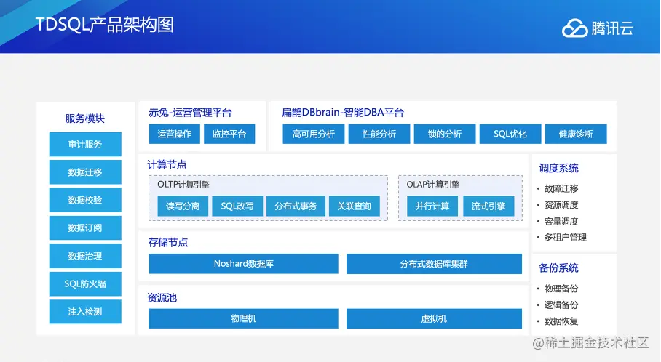The height and width of the screenshot is (362, 661).
Task: Click the 分布式事务 box
Action: (x=296, y=206)
